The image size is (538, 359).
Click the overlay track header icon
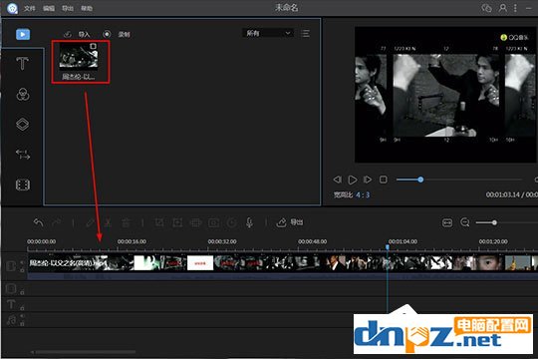(11, 288)
